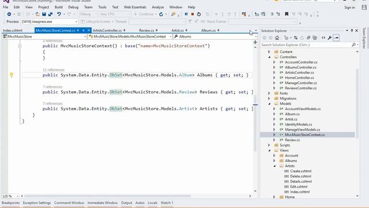Click pin icon on Review.cs tab
The width and height of the screenshot is (369, 208).
click(x=156, y=30)
